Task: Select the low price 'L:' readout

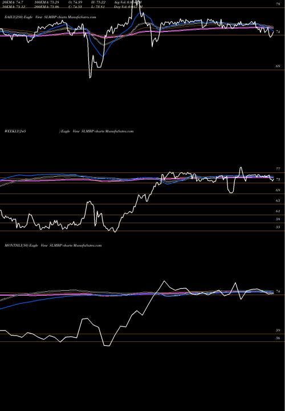Action: pyautogui.click(x=98, y=6)
